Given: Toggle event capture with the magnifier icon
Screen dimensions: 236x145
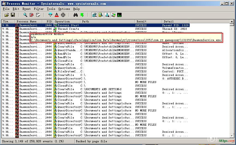Looking at the screenshot, I should click(x=25, y=15).
